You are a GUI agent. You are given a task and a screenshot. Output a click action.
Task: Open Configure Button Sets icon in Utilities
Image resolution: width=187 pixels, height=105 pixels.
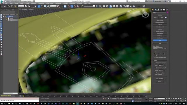(166, 17)
